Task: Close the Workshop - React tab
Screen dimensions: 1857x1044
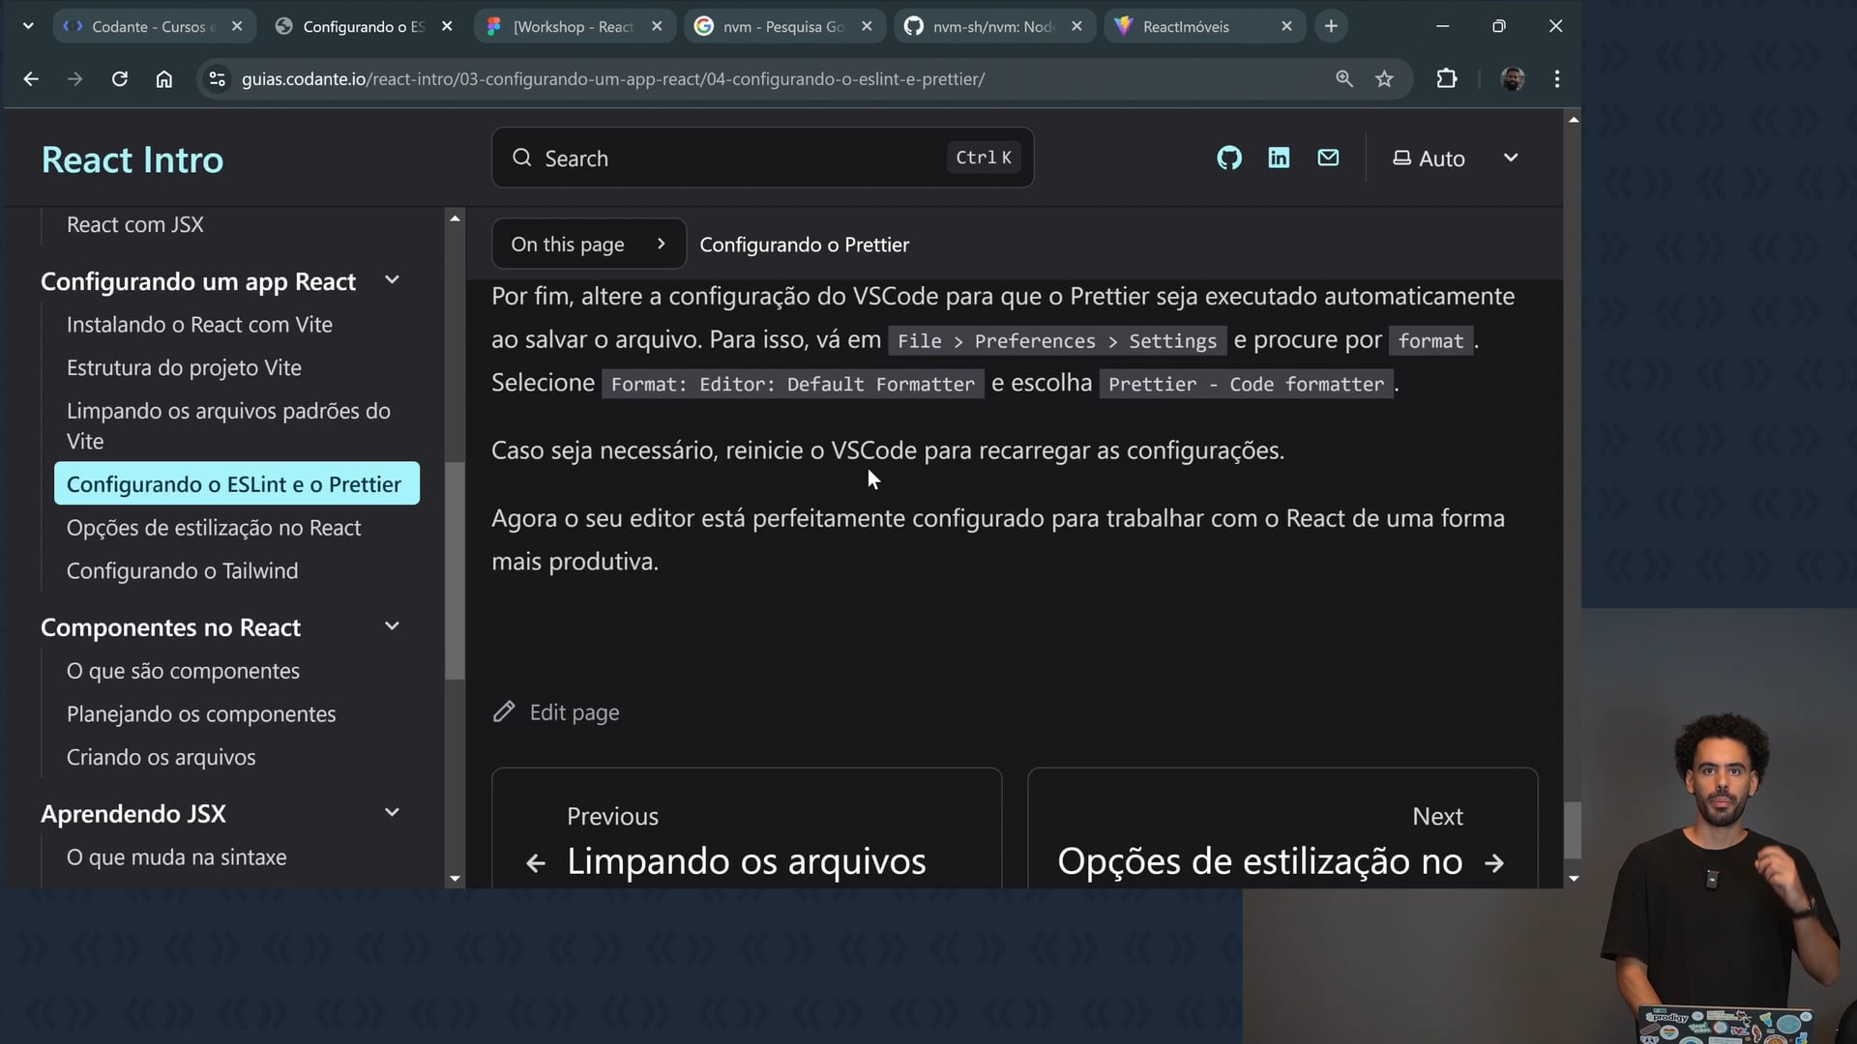Action: tap(657, 26)
